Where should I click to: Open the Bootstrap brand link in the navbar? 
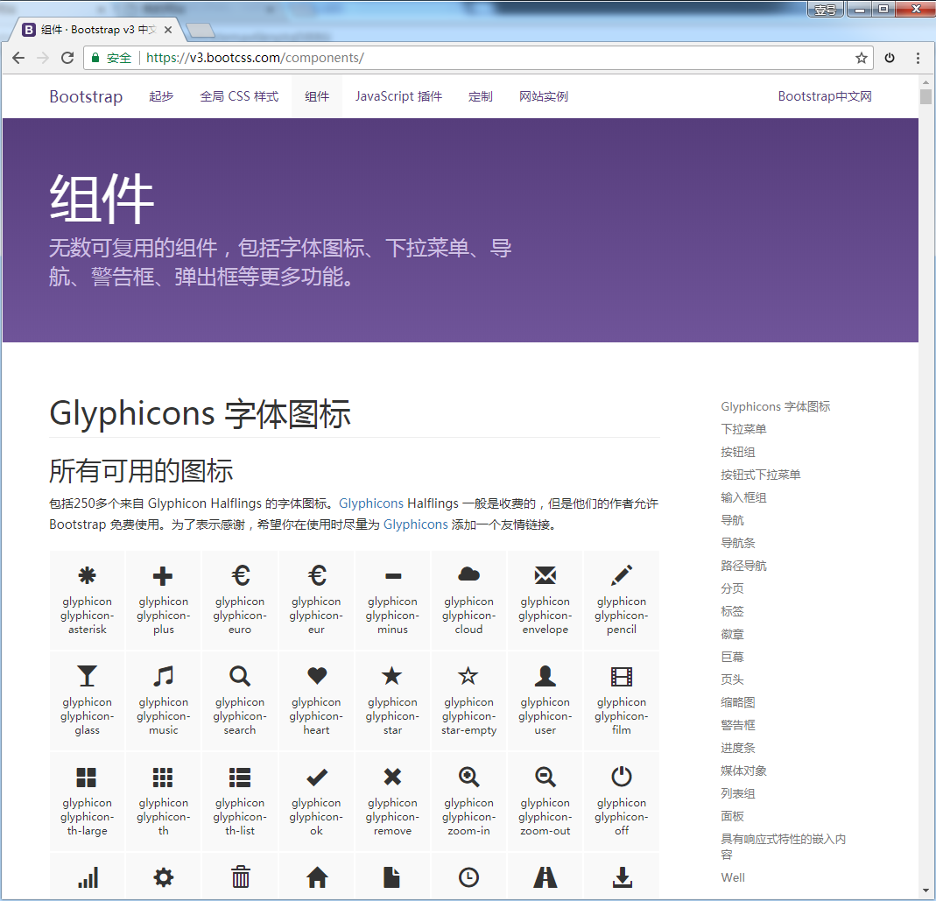86,96
